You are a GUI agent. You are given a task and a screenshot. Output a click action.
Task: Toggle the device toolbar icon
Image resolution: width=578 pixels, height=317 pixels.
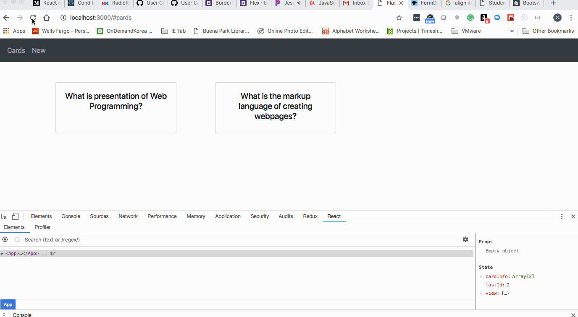pyautogui.click(x=15, y=216)
